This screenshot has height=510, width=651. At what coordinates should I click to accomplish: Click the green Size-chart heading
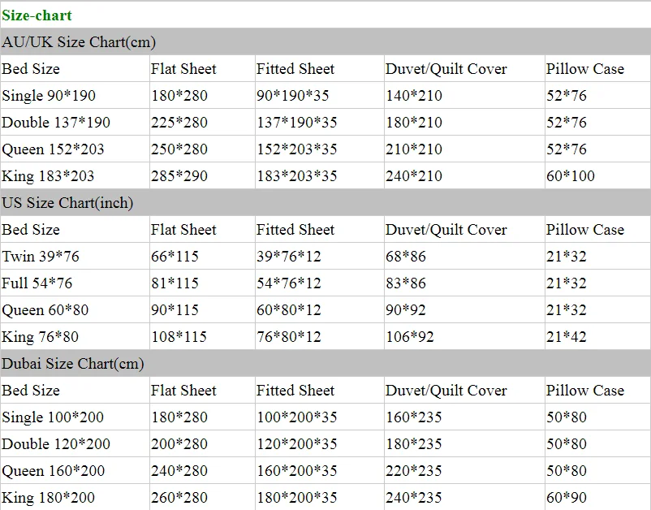37,15
